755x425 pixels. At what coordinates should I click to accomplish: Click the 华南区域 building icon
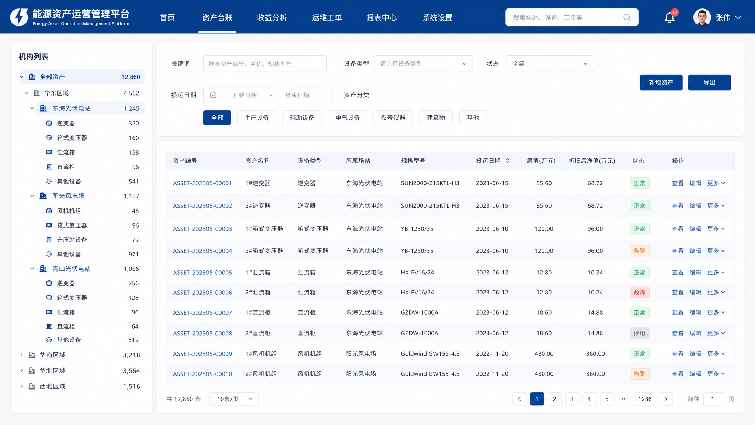pyautogui.click(x=32, y=355)
